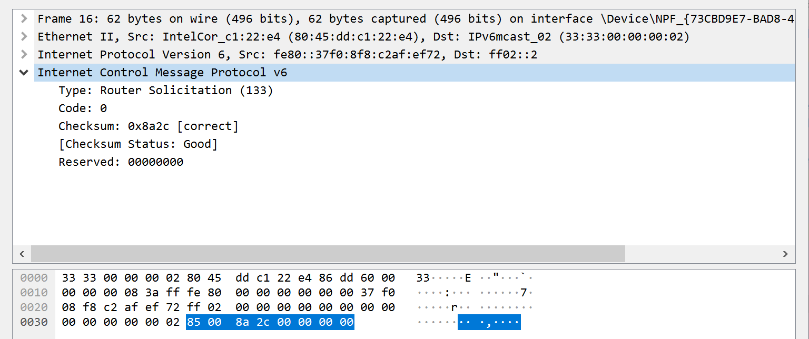Click the highlighted ASCII column in row 0030
Viewport: 809px width, 339px height.
[x=489, y=322]
